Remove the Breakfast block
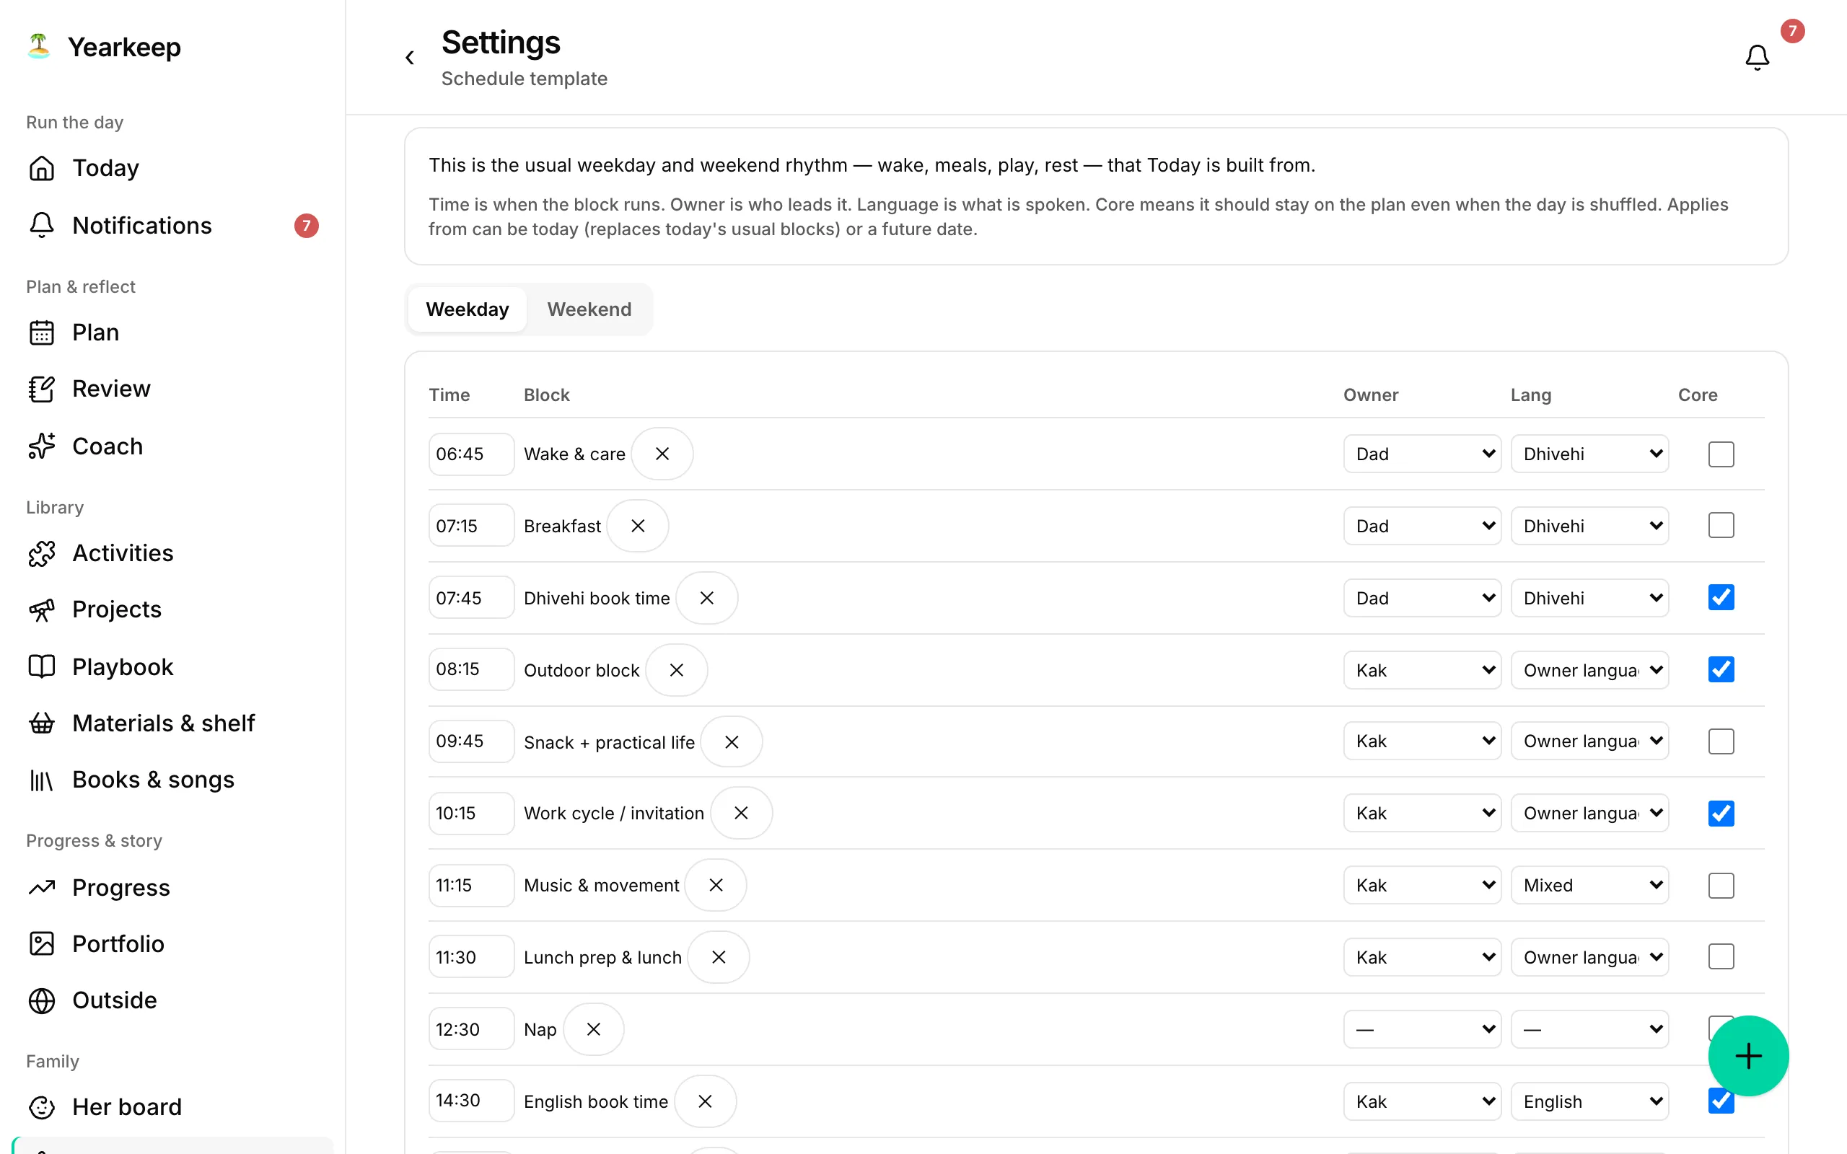The width and height of the screenshot is (1847, 1154). pyautogui.click(x=638, y=526)
